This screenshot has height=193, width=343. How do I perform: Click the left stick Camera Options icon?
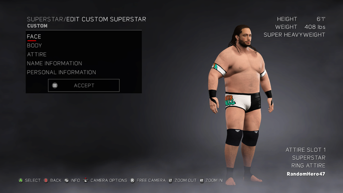point(86,180)
